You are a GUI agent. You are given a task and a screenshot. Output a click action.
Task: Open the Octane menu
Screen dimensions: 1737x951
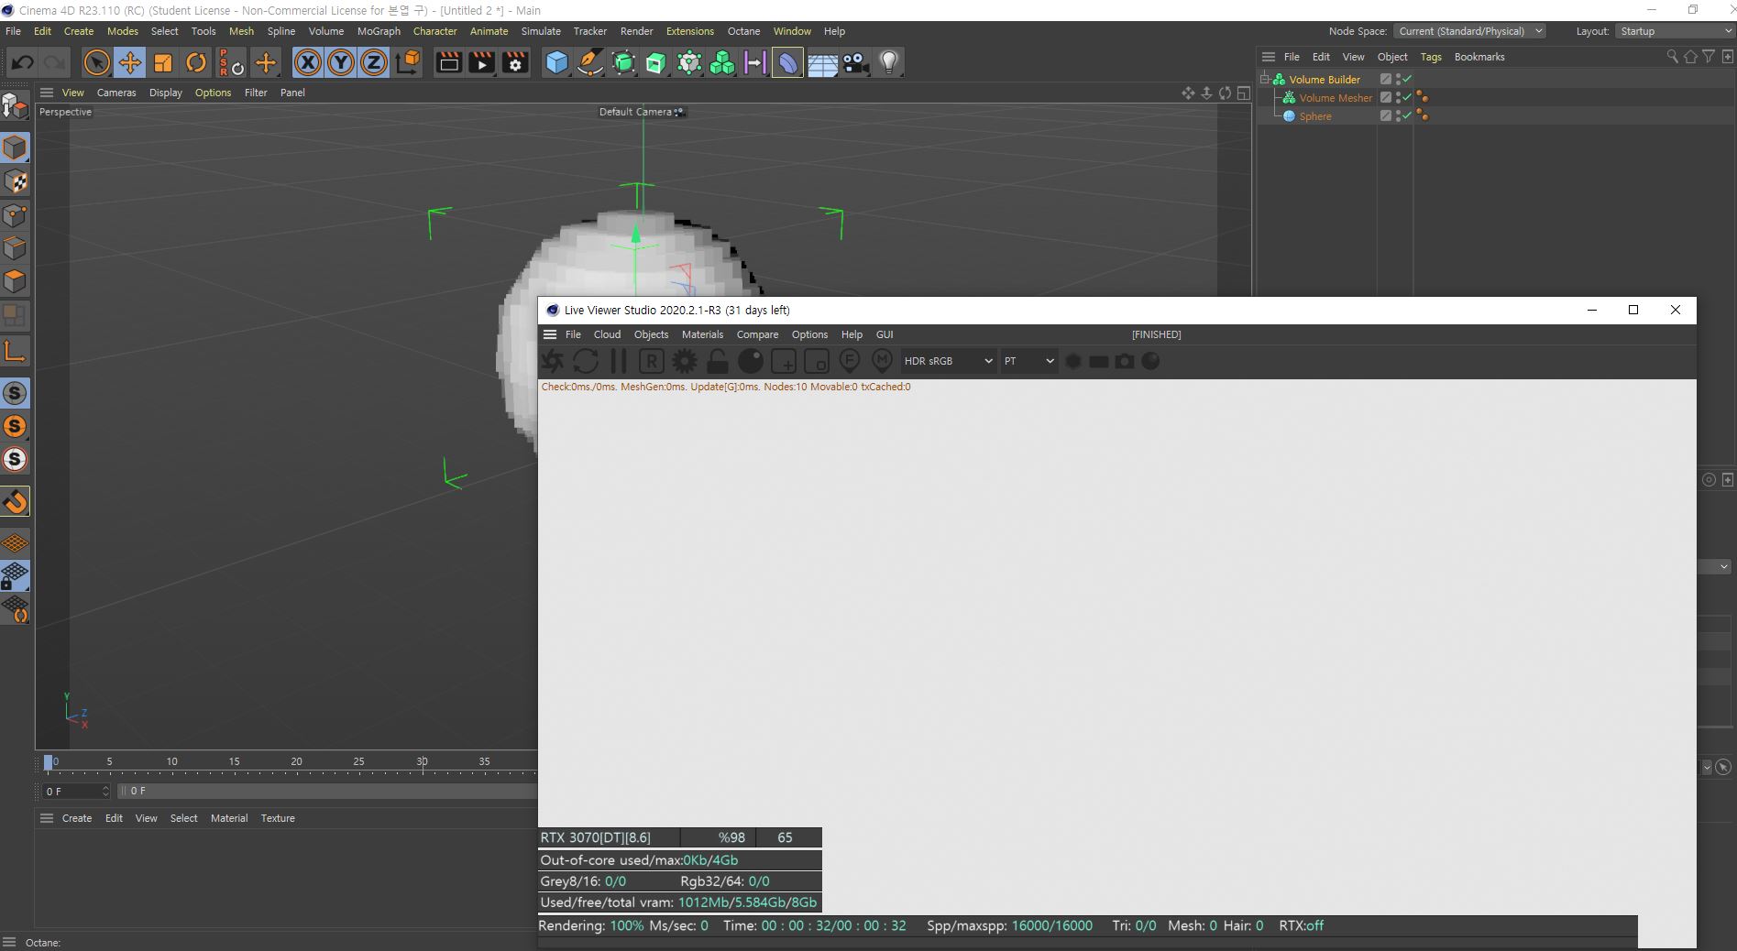(743, 31)
